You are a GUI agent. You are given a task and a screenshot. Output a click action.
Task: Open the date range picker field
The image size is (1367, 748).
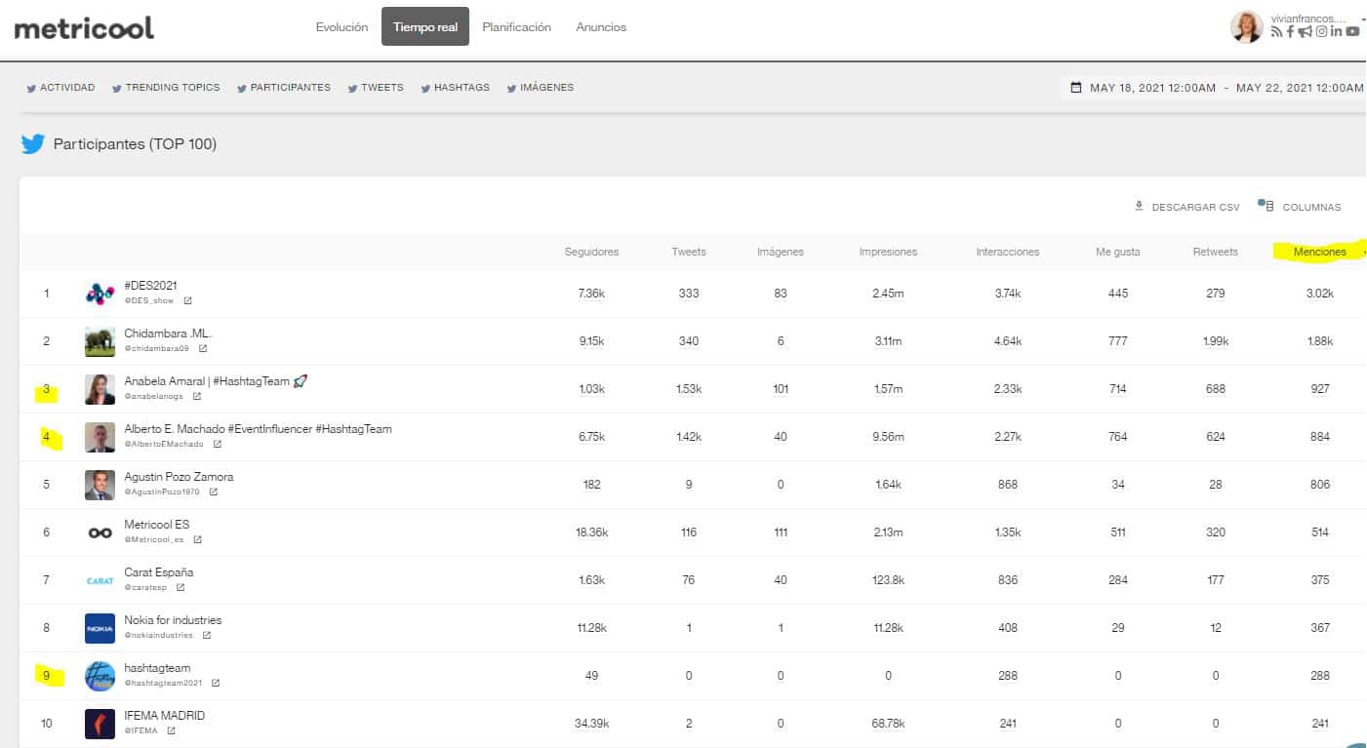pos(1214,88)
